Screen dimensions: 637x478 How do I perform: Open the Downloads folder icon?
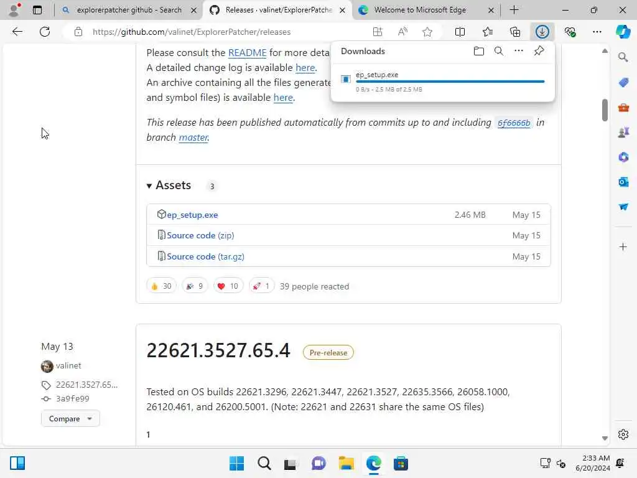[478, 51]
